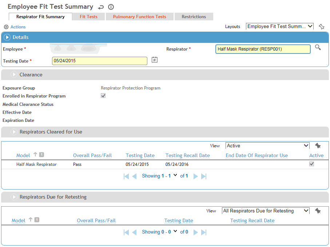The height and width of the screenshot is (247, 330).
Task: Open the info icon next to title
Action: tap(111, 7)
